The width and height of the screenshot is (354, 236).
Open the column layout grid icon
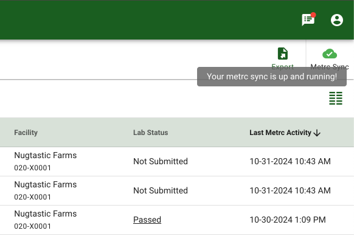[336, 99]
